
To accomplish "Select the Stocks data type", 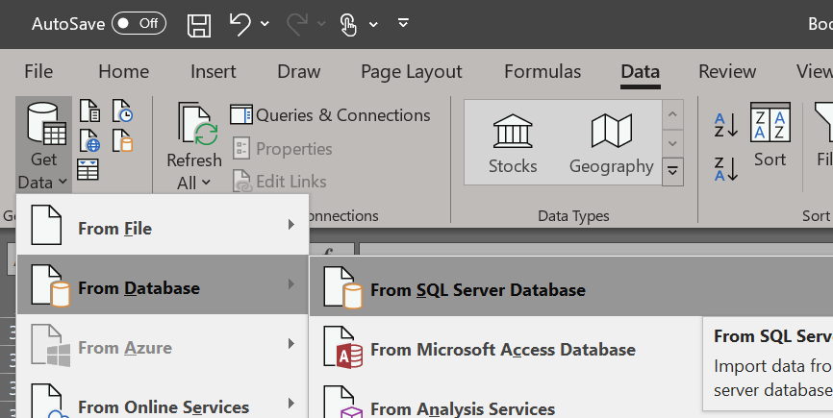I will [513, 144].
